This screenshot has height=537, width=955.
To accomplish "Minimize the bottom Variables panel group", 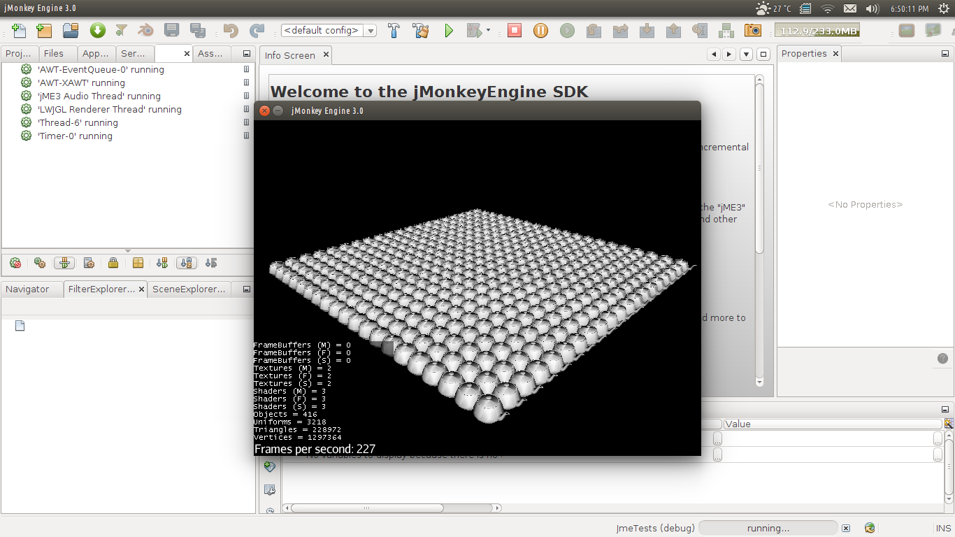I will [x=946, y=410].
